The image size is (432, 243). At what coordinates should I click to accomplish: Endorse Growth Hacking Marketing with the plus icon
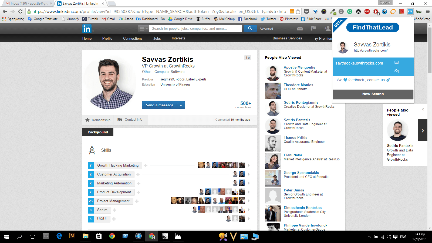pyautogui.click(x=146, y=166)
